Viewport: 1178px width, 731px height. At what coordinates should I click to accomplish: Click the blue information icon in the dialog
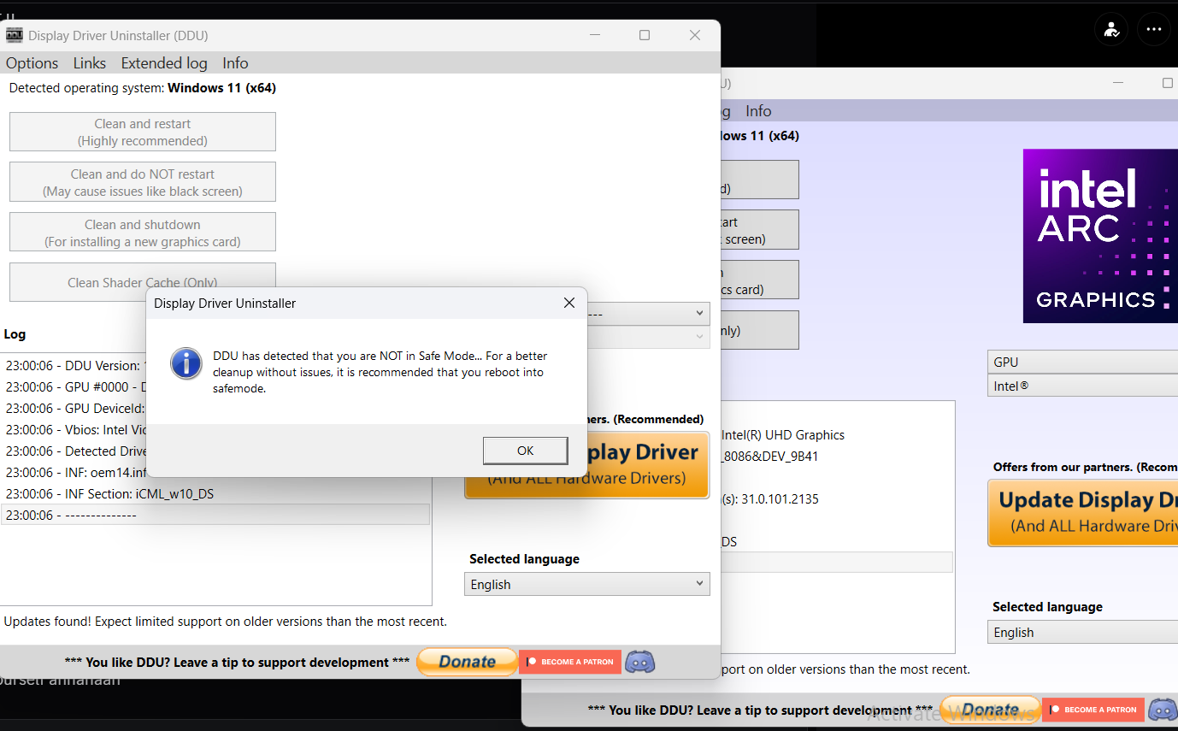186,363
